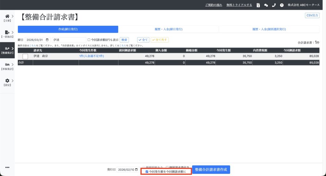Expand the 【整備集計】 sidebar chevron

click(12, 48)
